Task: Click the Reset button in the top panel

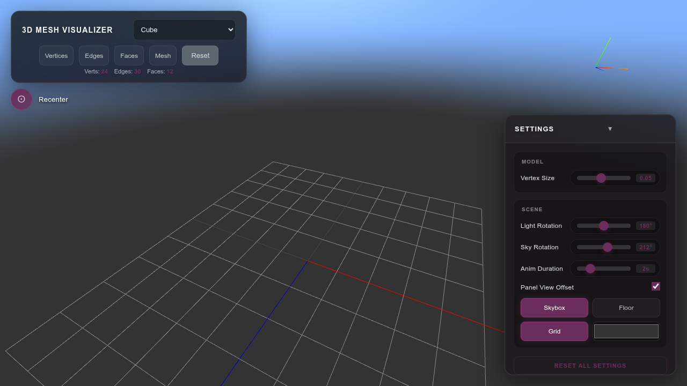Action: 200,56
